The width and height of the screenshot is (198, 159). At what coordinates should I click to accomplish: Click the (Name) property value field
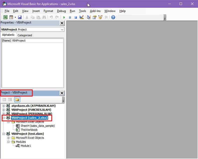[x=38, y=40]
